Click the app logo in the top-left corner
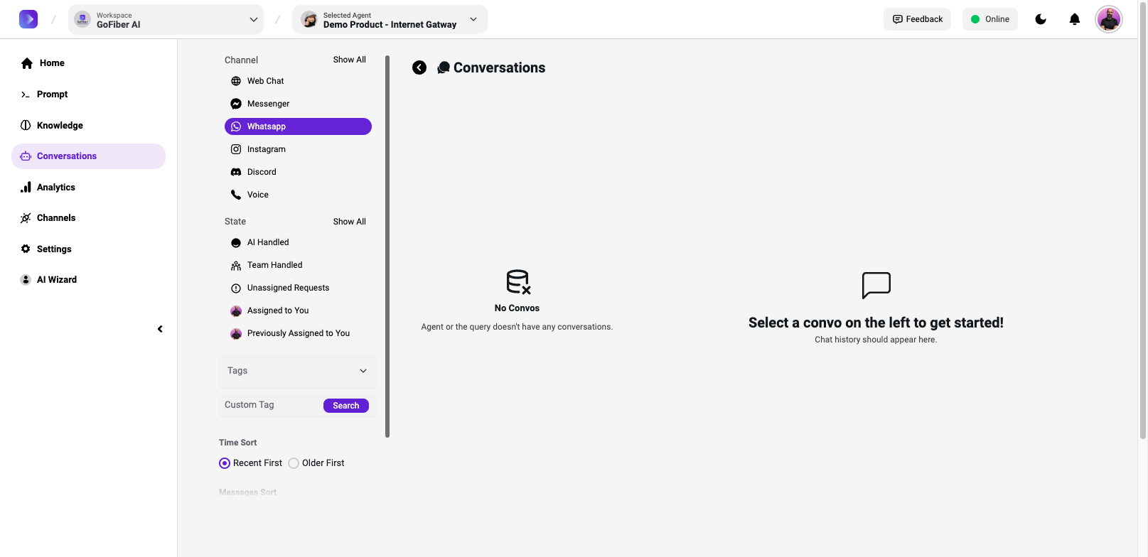This screenshot has width=1148, height=557. [x=28, y=19]
